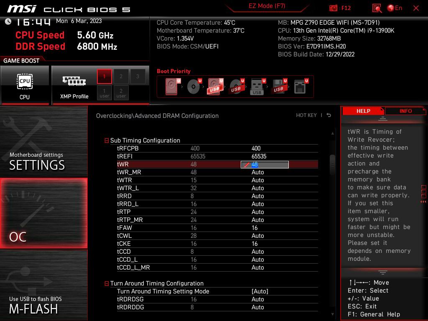
Task: Select the tCCD_L row
Action: (x=217, y=259)
